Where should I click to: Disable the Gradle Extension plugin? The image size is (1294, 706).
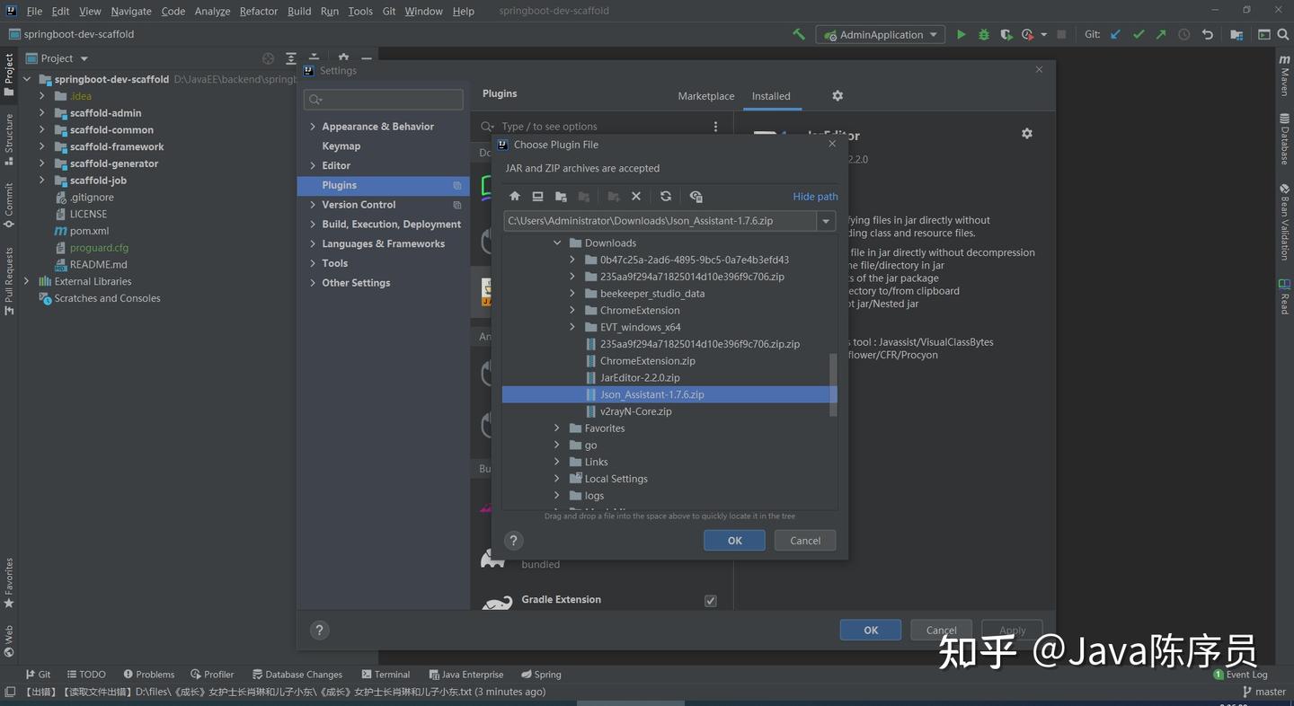(710, 600)
